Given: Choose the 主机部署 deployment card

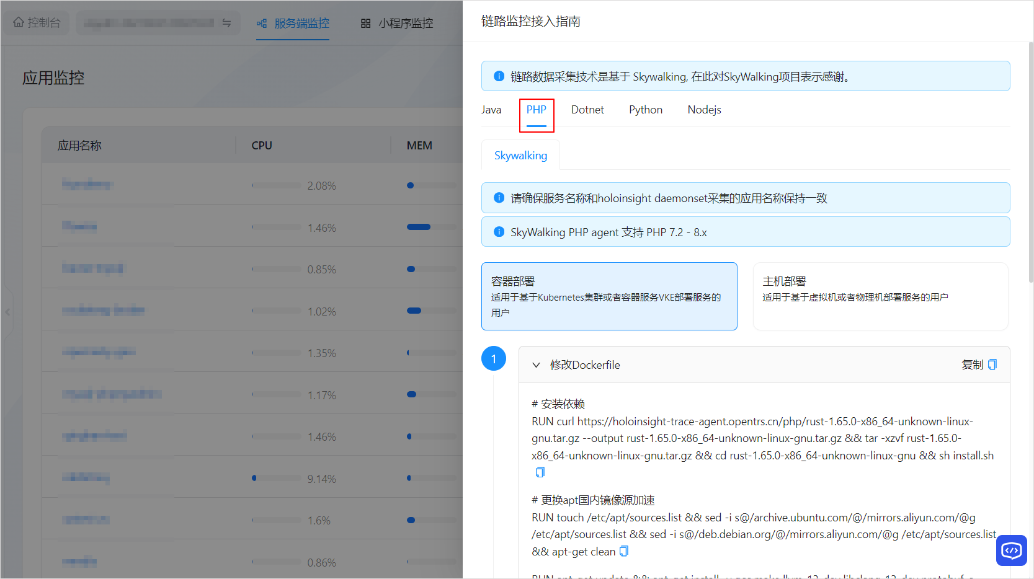Looking at the screenshot, I should pyautogui.click(x=881, y=296).
